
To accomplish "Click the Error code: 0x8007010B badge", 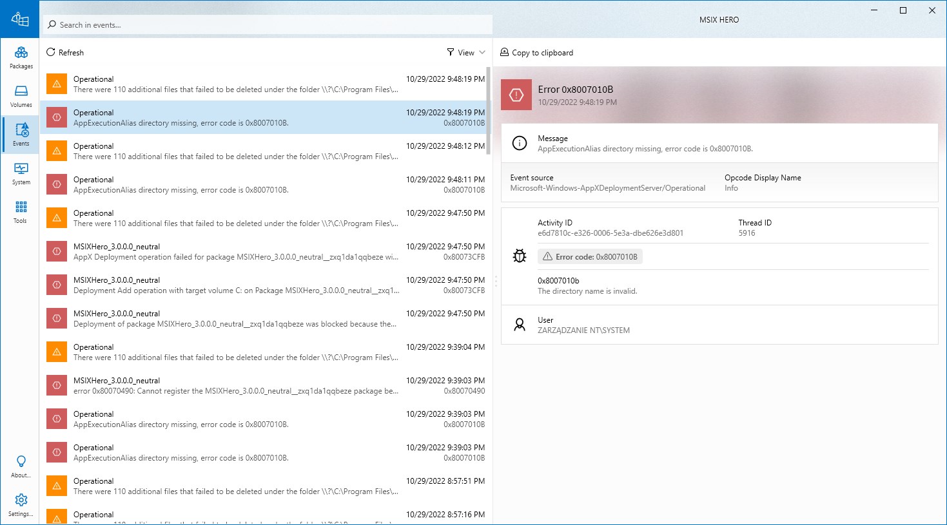I will coord(590,256).
